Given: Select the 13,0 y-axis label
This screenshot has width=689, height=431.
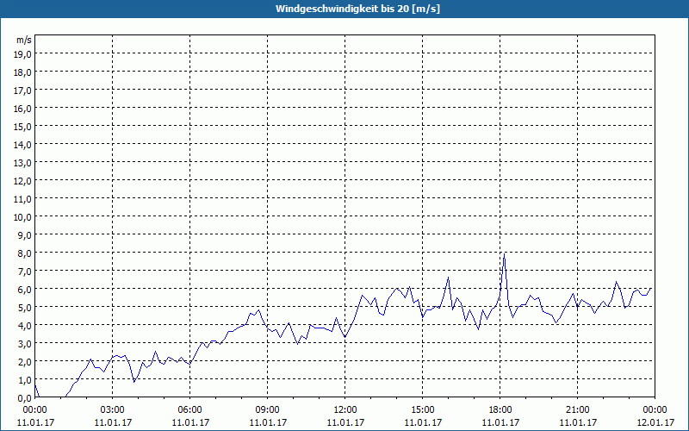Looking at the screenshot, I should coord(23,163).
